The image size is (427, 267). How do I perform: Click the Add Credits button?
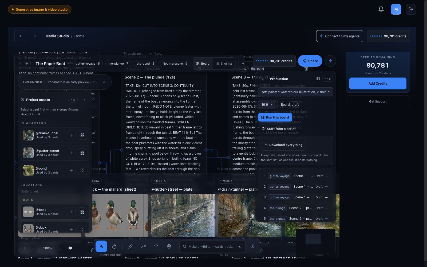pos(378,84)
